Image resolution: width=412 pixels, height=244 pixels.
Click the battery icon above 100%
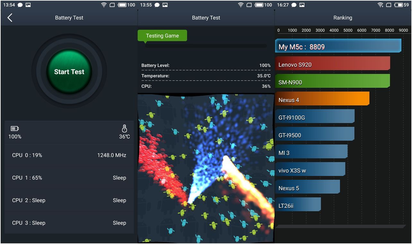click(x=15, y=129)
